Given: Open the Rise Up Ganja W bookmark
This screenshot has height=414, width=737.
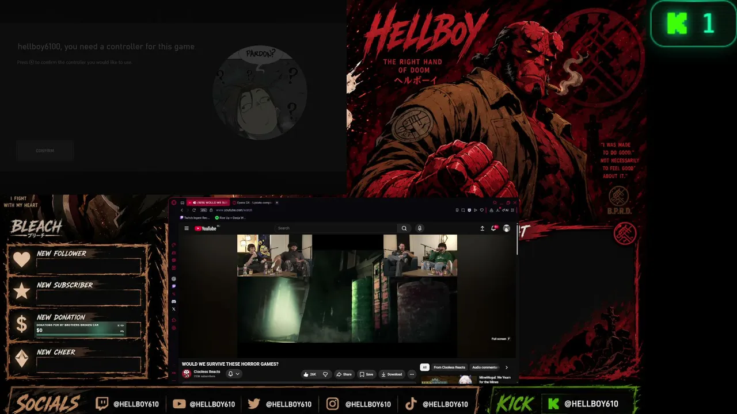Looking at the screenshot, I should tap(230, 218).
